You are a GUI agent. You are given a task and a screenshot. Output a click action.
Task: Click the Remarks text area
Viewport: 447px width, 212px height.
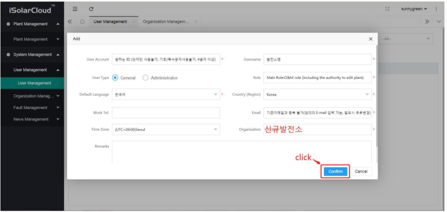click(242, 152)
